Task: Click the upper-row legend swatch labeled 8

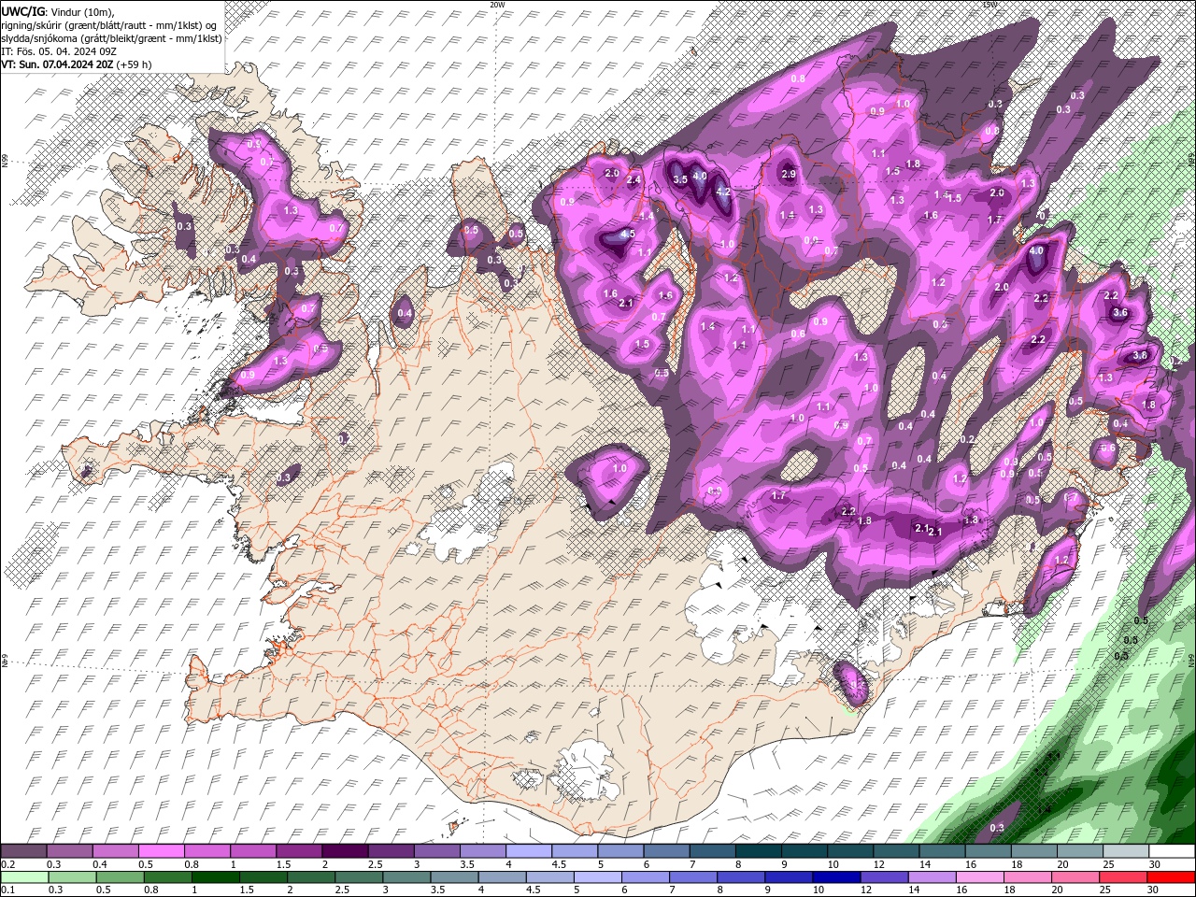Action: pyautogui.click(x=760, y=851)
